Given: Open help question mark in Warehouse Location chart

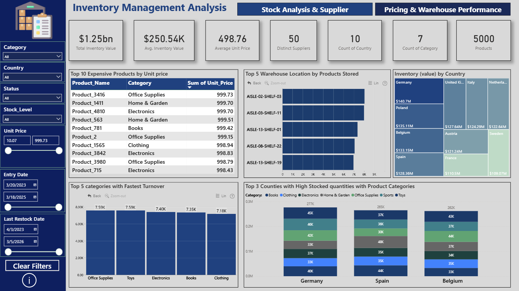Looking at the screenshot, I should (x=385, y=83).
